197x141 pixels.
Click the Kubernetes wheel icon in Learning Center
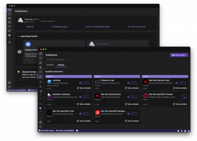point(28,44)
